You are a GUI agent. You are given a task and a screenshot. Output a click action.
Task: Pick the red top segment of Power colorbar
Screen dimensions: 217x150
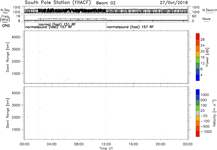click(198, 37)
